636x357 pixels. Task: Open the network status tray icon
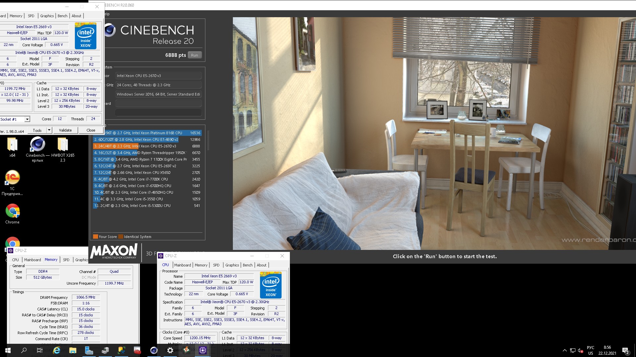point(572,350)
